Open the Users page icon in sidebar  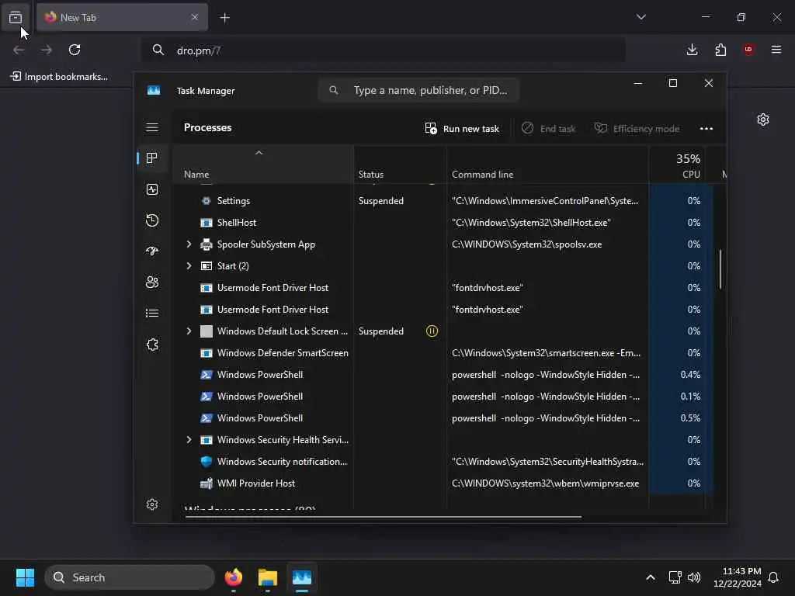(152, 282)
